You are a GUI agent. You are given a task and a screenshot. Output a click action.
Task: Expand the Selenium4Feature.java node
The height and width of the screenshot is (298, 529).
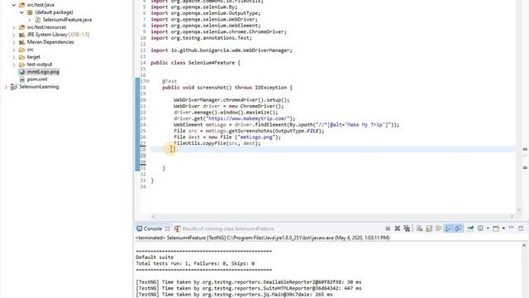[30, 20]
